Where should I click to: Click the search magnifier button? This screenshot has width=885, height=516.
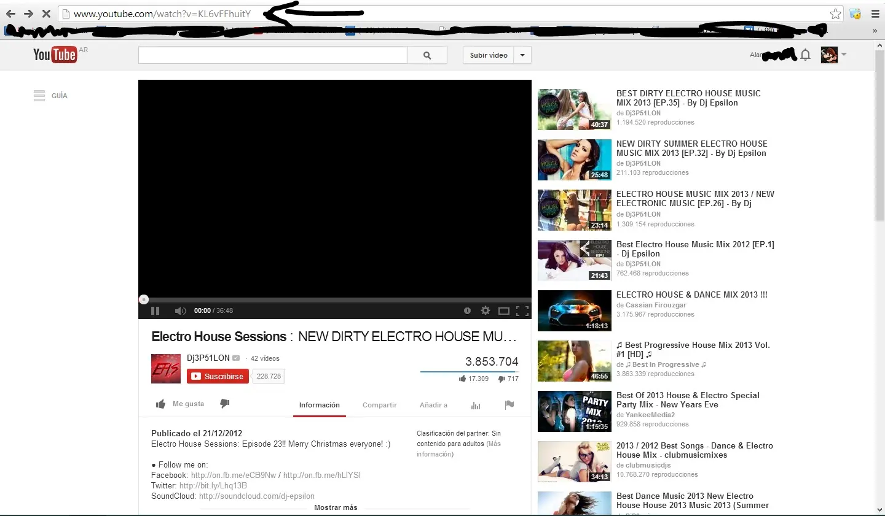coord(427,55)
